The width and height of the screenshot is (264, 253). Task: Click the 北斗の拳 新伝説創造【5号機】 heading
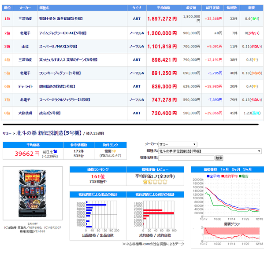tap(49, 133)
